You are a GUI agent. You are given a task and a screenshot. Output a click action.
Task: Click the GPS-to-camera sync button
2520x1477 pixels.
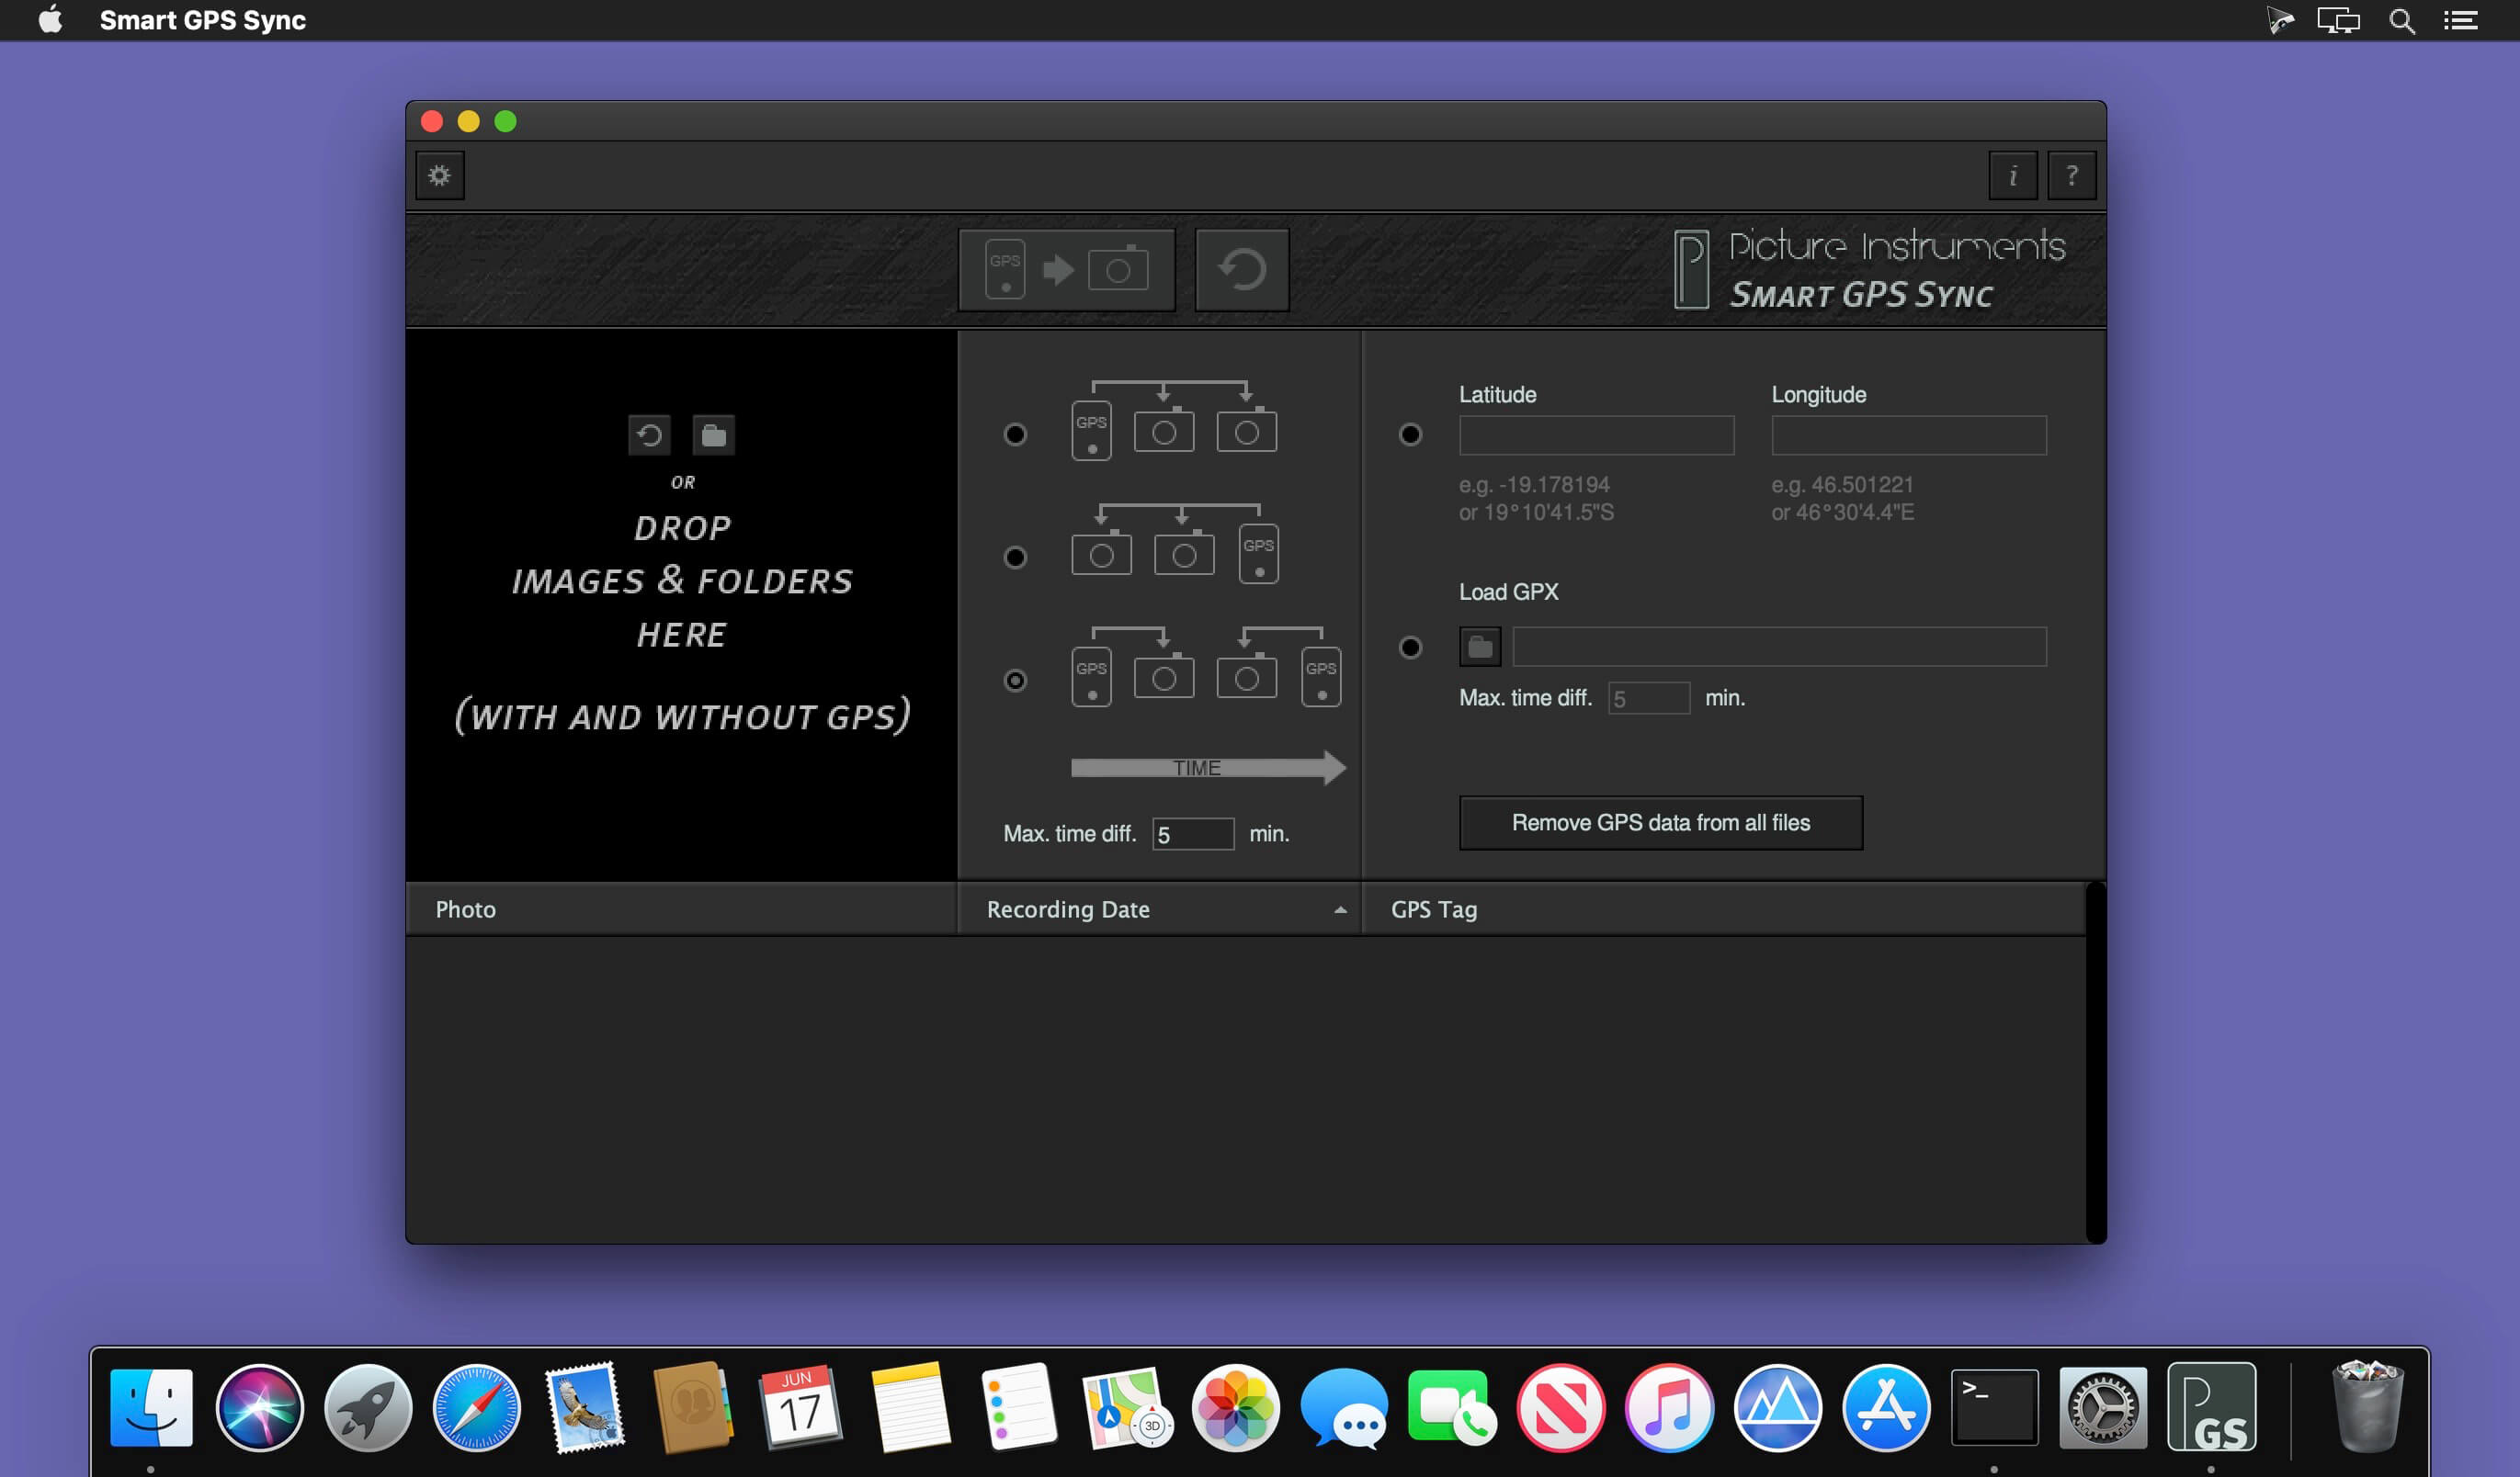1066,270
